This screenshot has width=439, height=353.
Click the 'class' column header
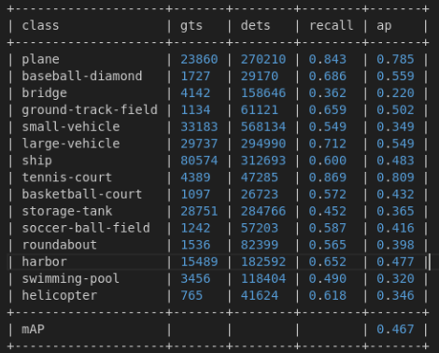(40, 25)
